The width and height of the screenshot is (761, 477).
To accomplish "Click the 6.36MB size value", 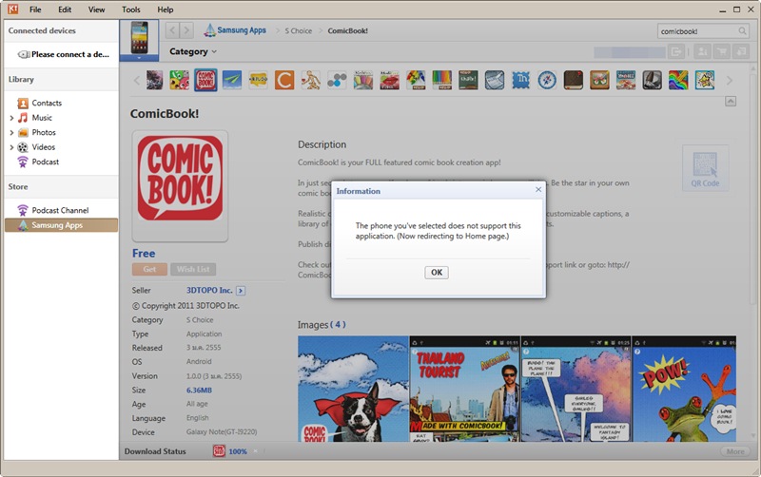I will [199, 390].
